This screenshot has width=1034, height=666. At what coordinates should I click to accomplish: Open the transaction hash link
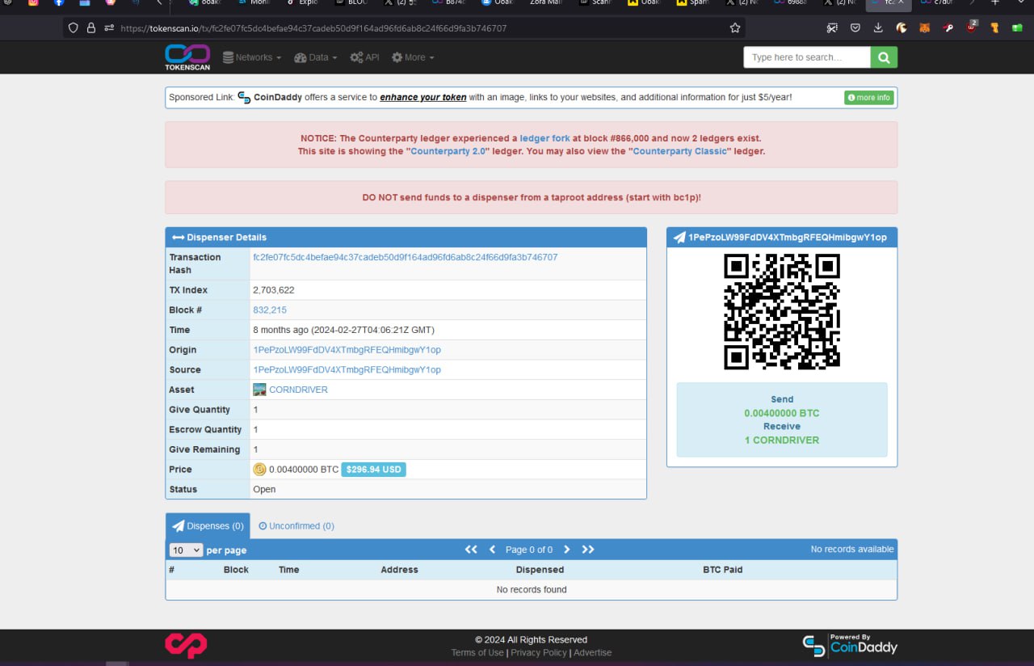click(406, 257)
